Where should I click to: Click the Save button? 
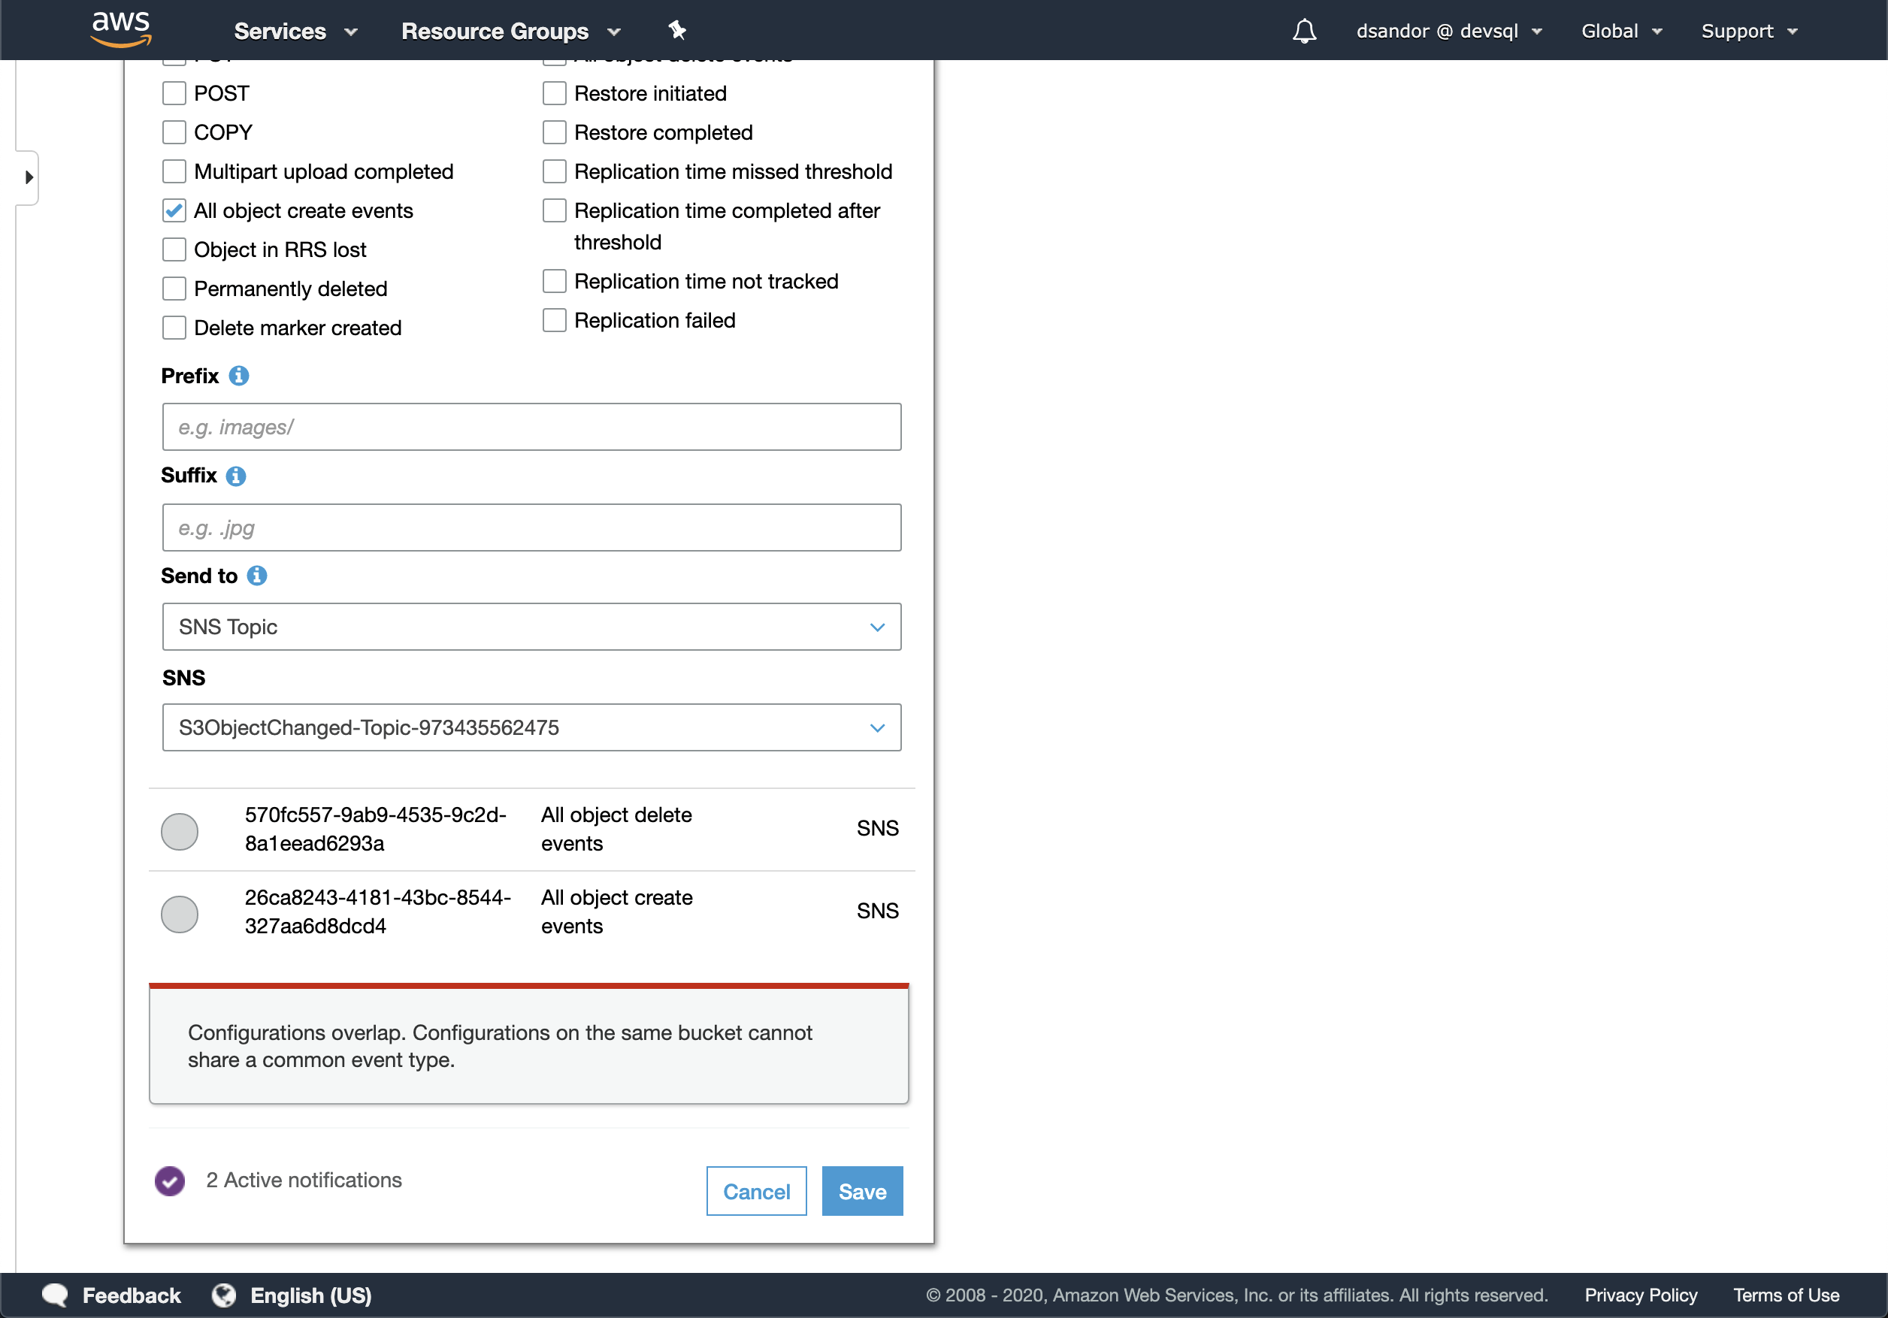point(862,1190)
